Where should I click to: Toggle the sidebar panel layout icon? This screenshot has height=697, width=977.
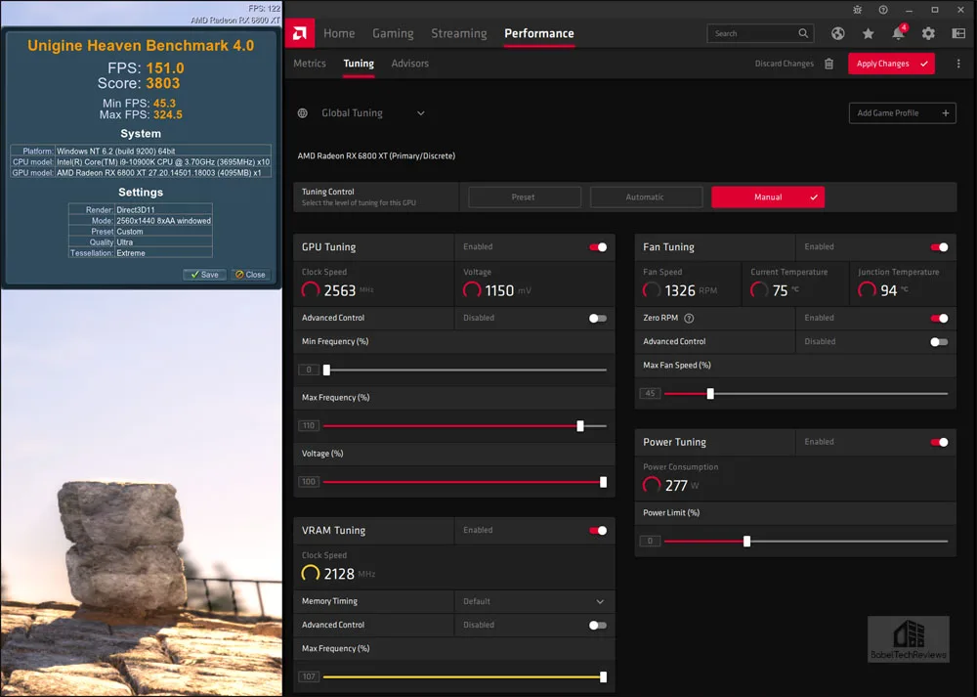point(958,33)
